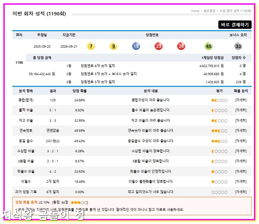Click the rating dots in the 홀짝 비율 row
Image resolution: width=259 pixels, height=224 pixels.
[219, 110]
